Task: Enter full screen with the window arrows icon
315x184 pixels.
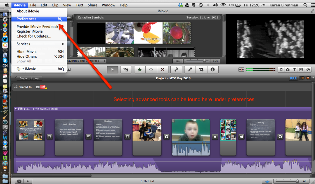Action: 312,11
